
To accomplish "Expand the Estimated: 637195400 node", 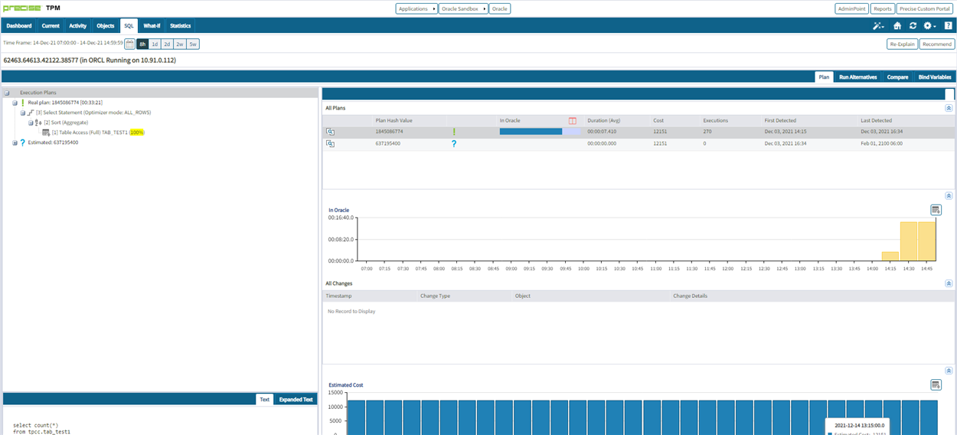I will pos(15,142).
